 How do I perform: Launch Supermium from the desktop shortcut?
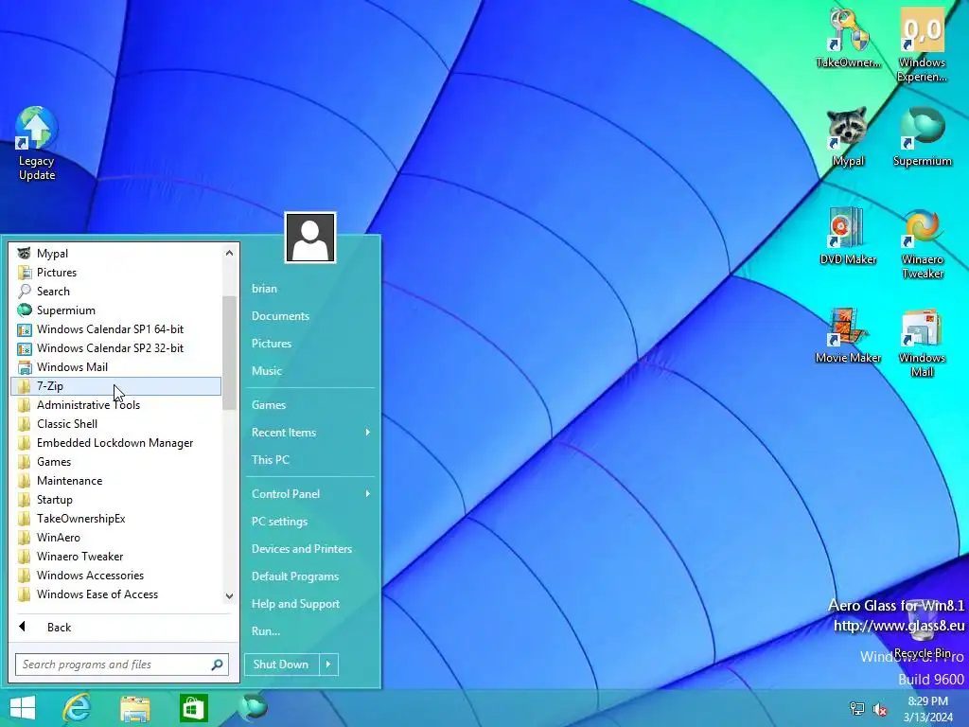click(x=922, y=136)
